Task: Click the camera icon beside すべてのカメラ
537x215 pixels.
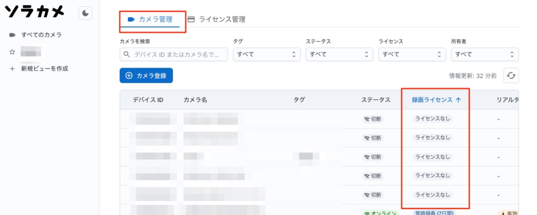Action: tap(12, 35)
